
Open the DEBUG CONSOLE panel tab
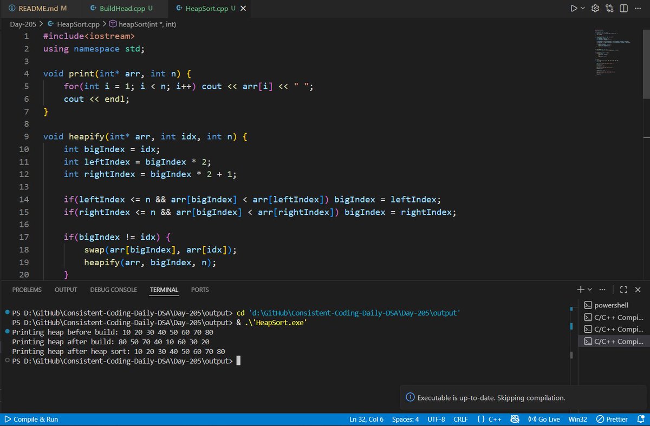click(x=113, y=290)
